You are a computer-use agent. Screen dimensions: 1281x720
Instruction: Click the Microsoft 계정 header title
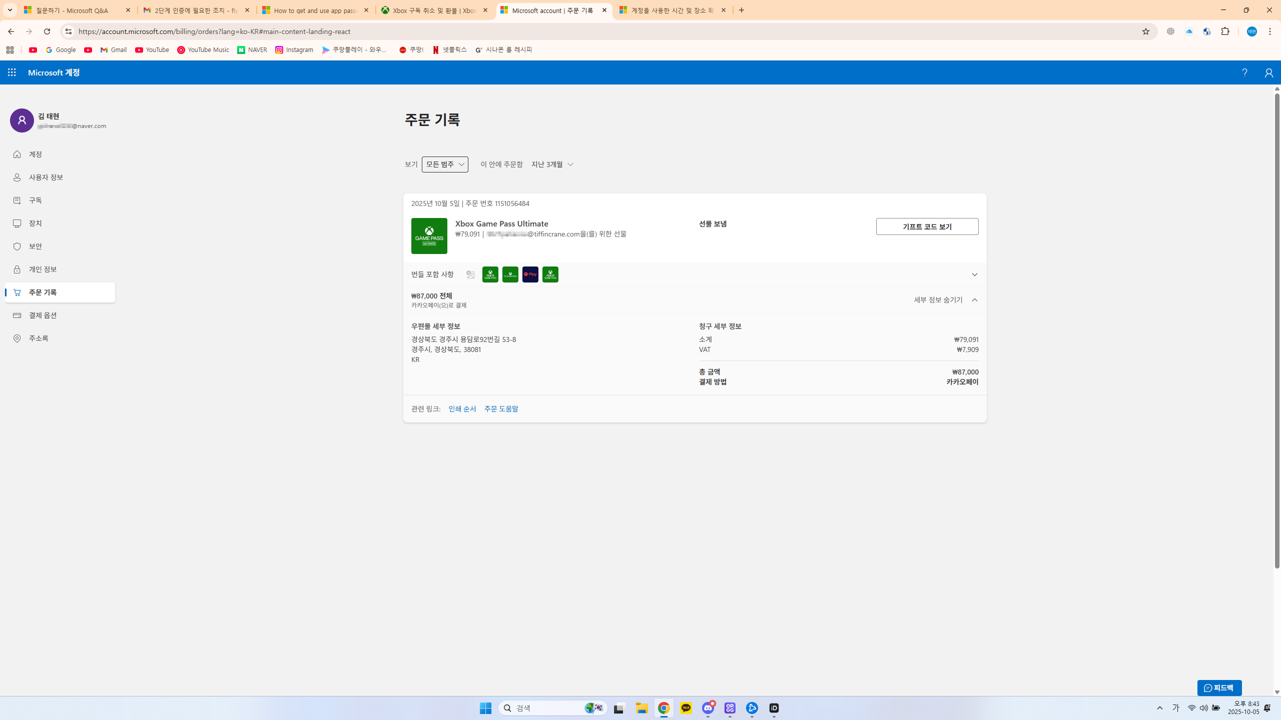click(54, 72)
